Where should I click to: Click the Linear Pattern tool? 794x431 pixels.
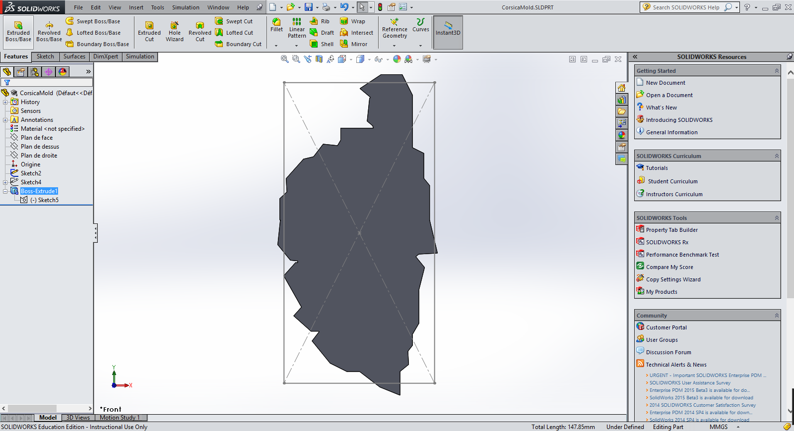[x=297, y=28]
